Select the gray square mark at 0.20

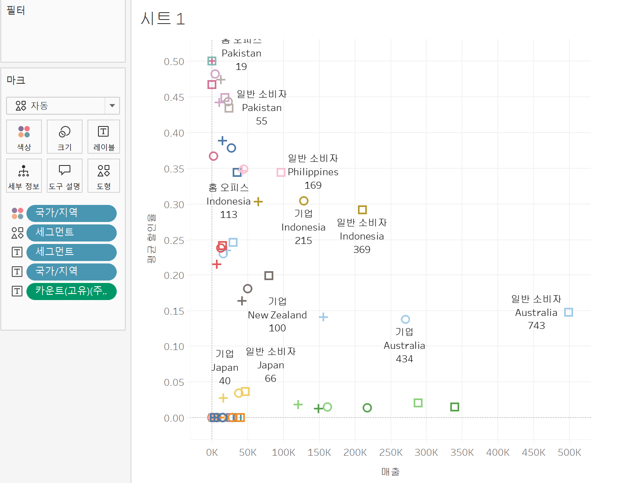(x=269, y=276)
